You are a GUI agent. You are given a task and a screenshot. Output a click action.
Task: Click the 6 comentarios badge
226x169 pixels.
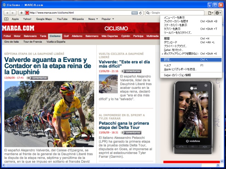[131, 71]
